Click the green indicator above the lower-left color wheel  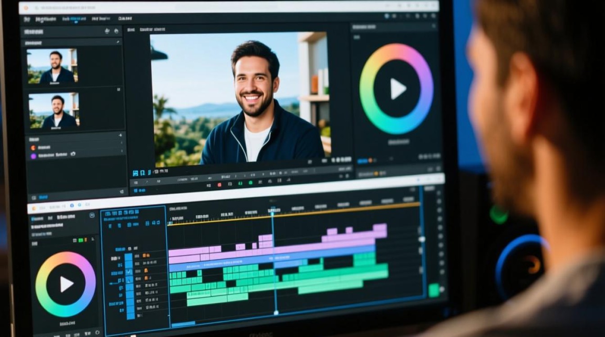81,240
